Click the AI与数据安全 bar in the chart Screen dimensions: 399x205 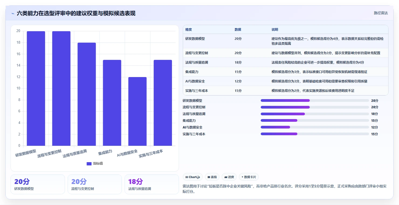[137, 112]
